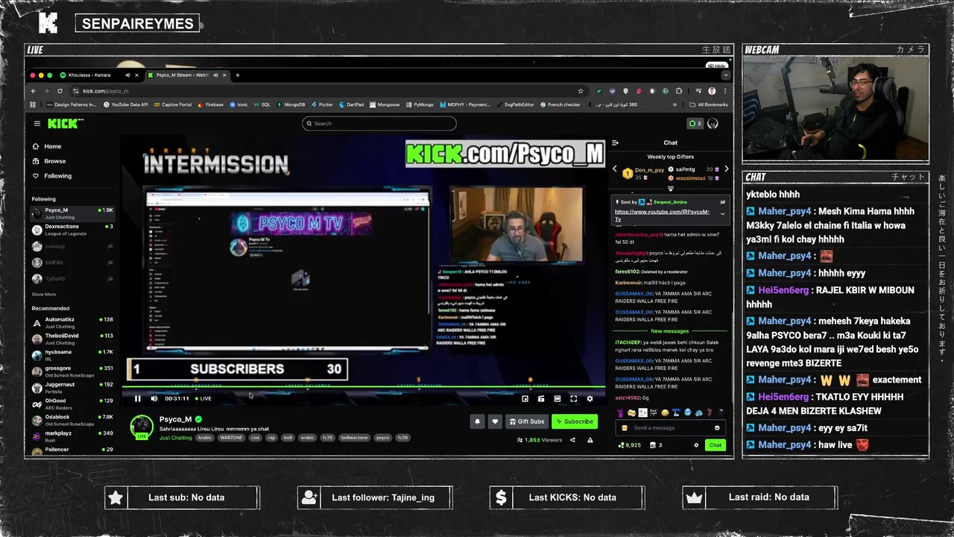
Task: Mute the Khoulassa tab audio
Action: [127, 75]
